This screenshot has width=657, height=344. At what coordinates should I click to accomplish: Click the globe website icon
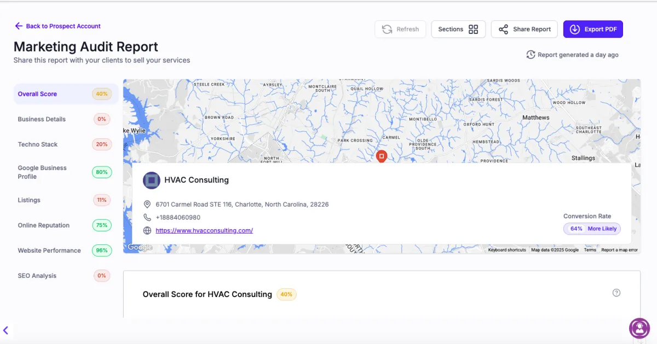[x=147, y=231]
